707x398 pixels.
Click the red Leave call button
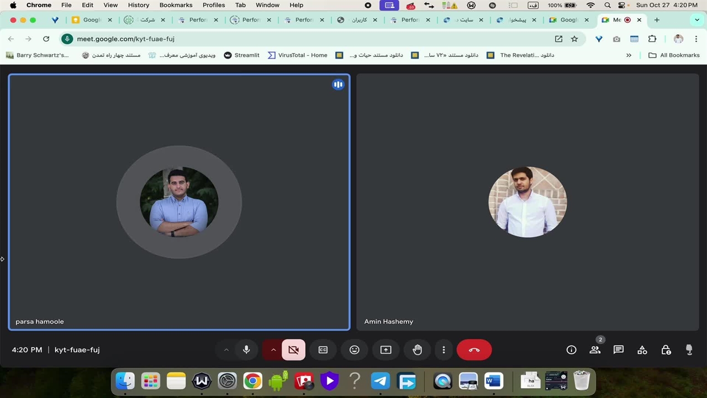[474, 350]
